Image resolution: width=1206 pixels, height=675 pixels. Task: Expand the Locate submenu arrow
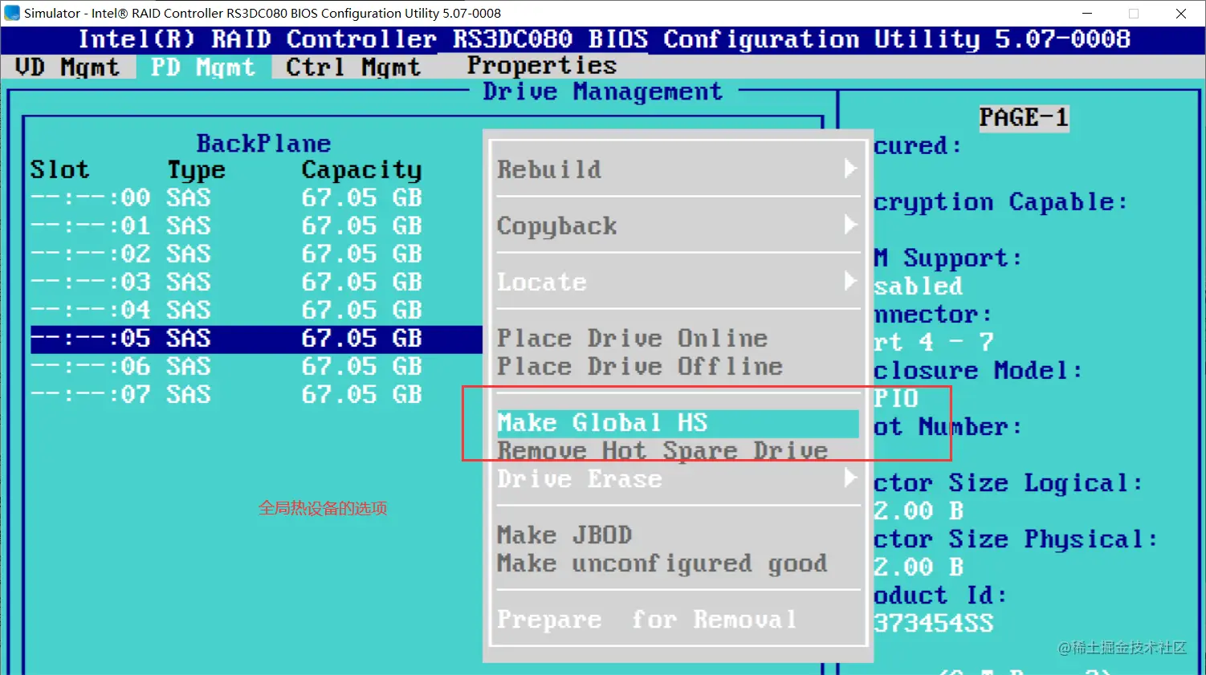pos(850,281)
